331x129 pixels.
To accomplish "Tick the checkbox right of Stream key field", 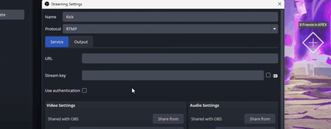I will tap(268, 75).
